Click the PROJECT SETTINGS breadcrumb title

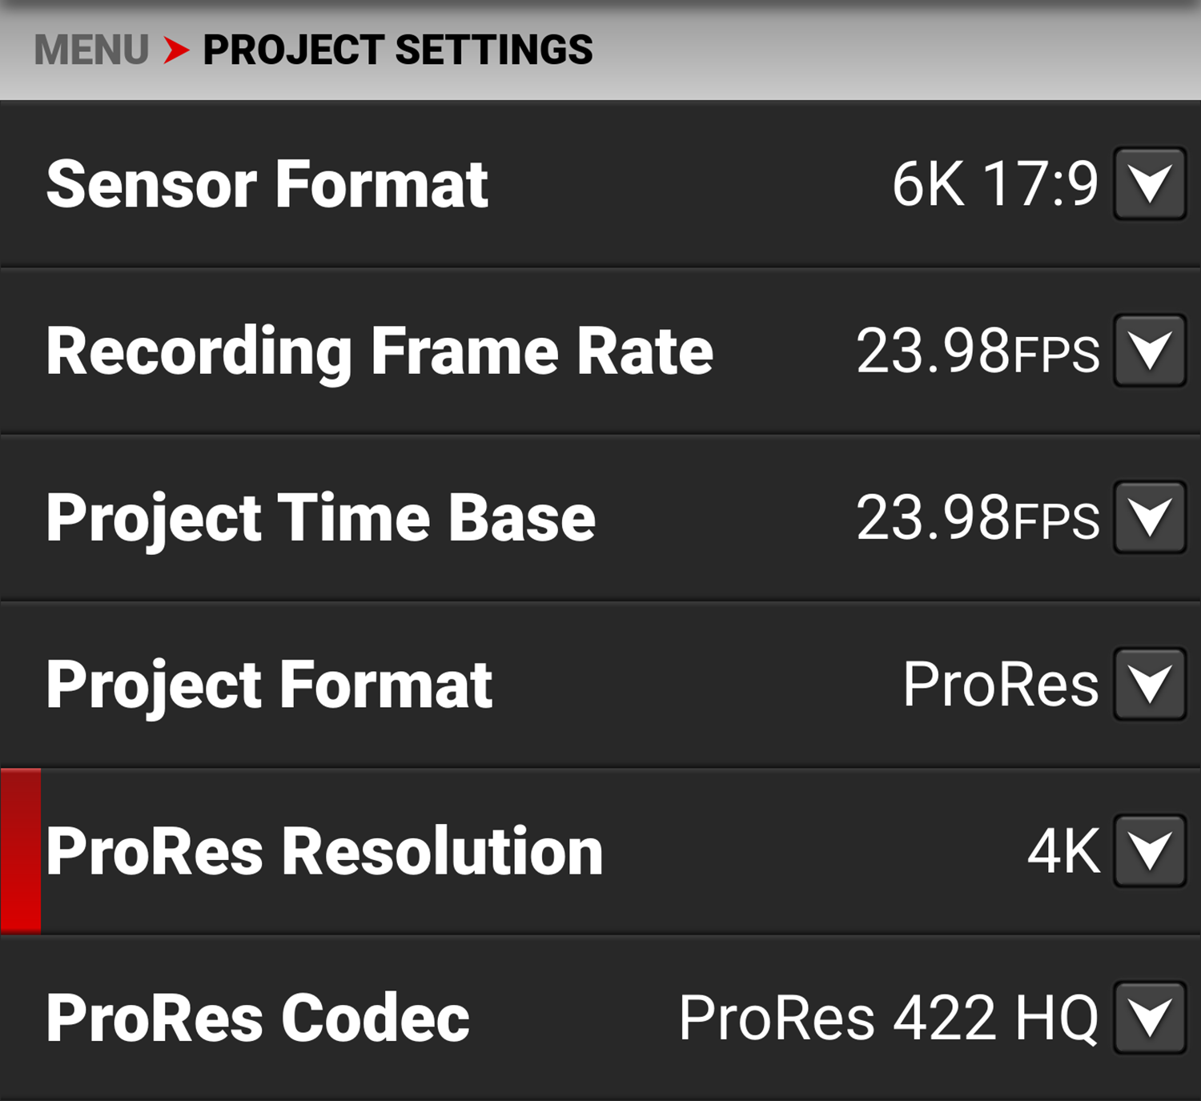coord(398,50)
